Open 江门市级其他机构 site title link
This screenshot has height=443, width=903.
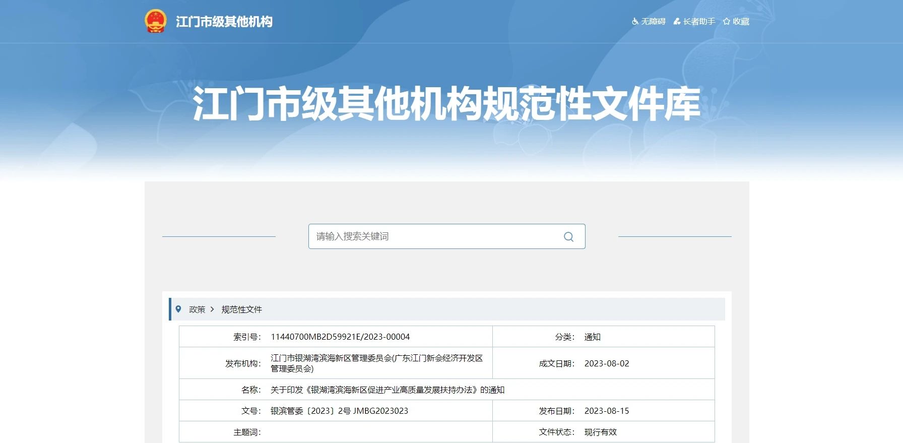pyautogui.click(x=224, y=22)
